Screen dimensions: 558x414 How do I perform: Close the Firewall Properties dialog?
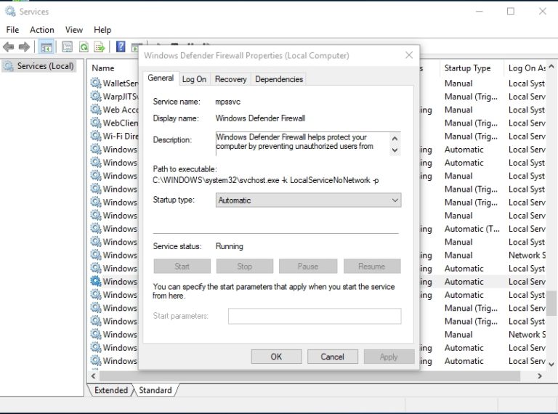pyautogui.click(x=409, y=55)
